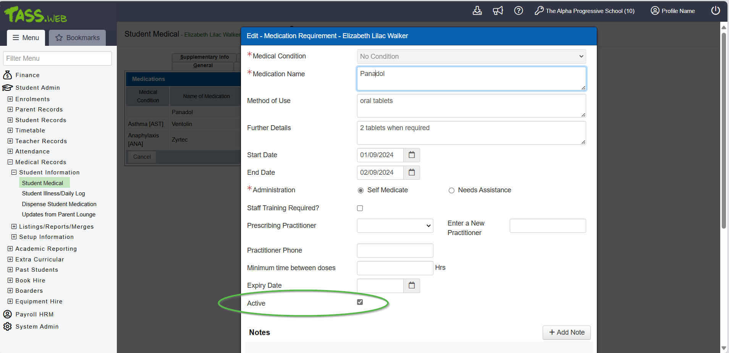
Task: Uncheck the Active checkbox
Action: pos(360,302)
